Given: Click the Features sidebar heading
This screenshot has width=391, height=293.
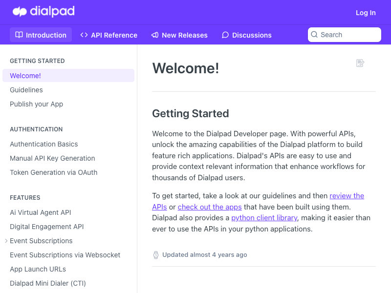Looking at the screenshot, I should coord(25,198).
